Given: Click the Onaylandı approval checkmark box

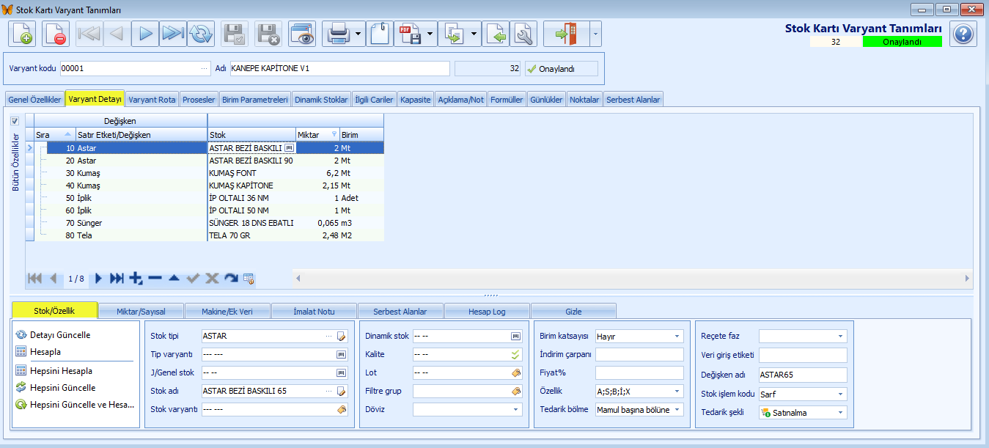Looking at the screenshot, I should click(562, 69).
